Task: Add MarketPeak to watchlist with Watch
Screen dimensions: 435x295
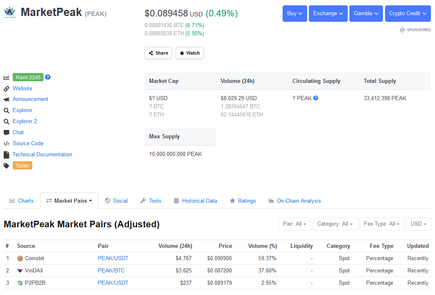Action: 190,53
